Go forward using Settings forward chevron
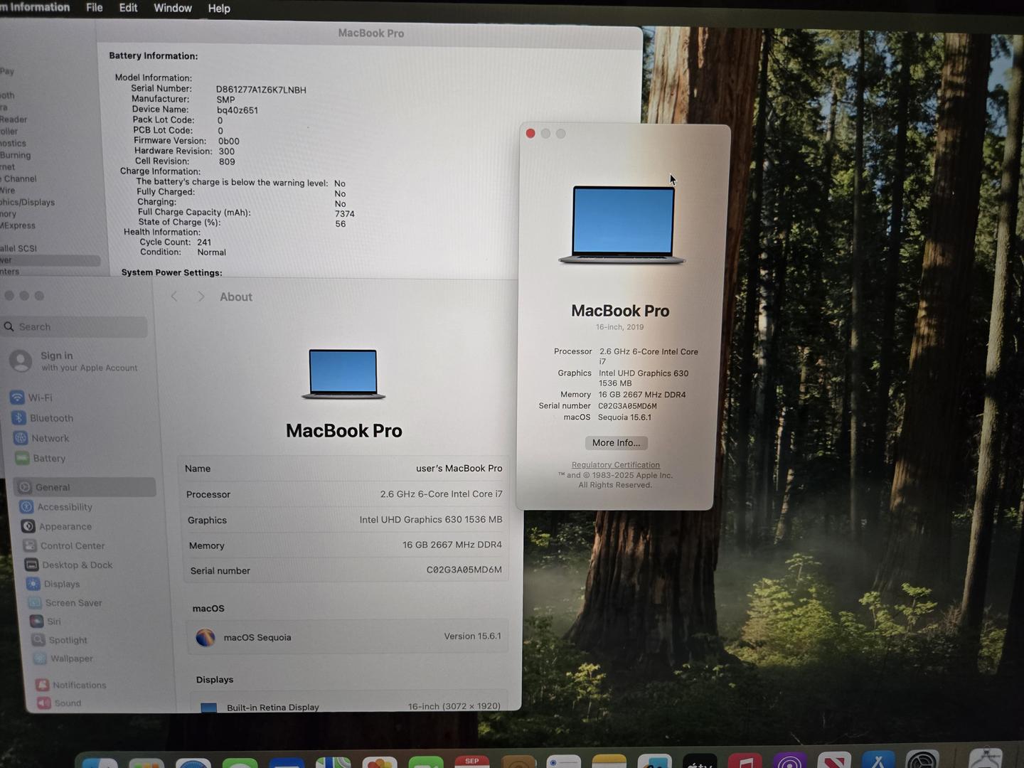The height and width of the screenshot is (768, 1024). (x=201, y=297)
